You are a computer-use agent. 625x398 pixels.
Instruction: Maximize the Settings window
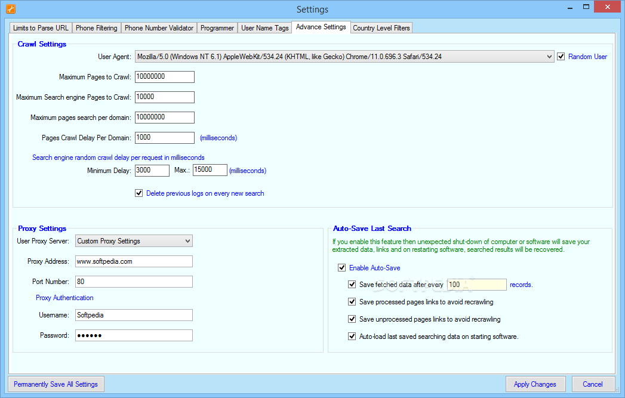click(x=586, y=7)
